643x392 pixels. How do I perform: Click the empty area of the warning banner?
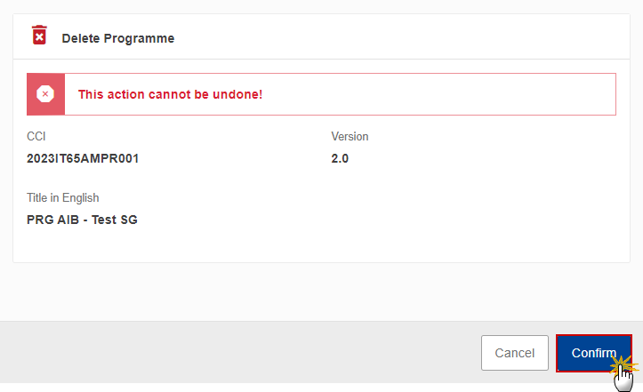pyautogui.click(x=438, y=94)
